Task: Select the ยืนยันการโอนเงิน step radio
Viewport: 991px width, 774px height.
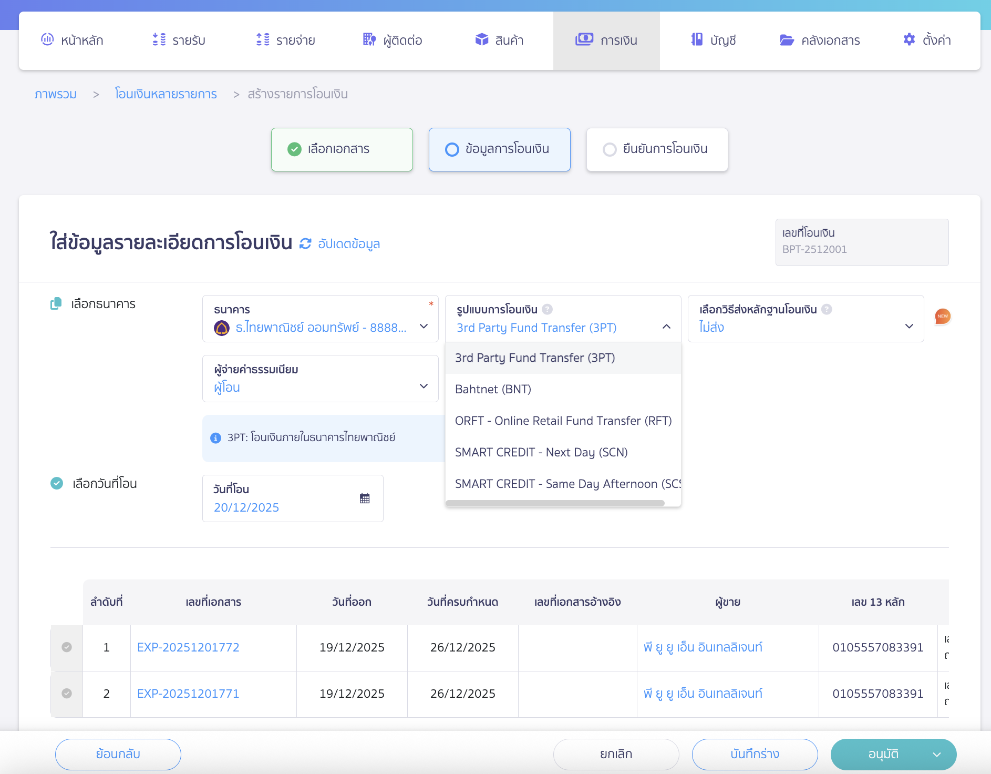Action: click(x=610, y=150)
